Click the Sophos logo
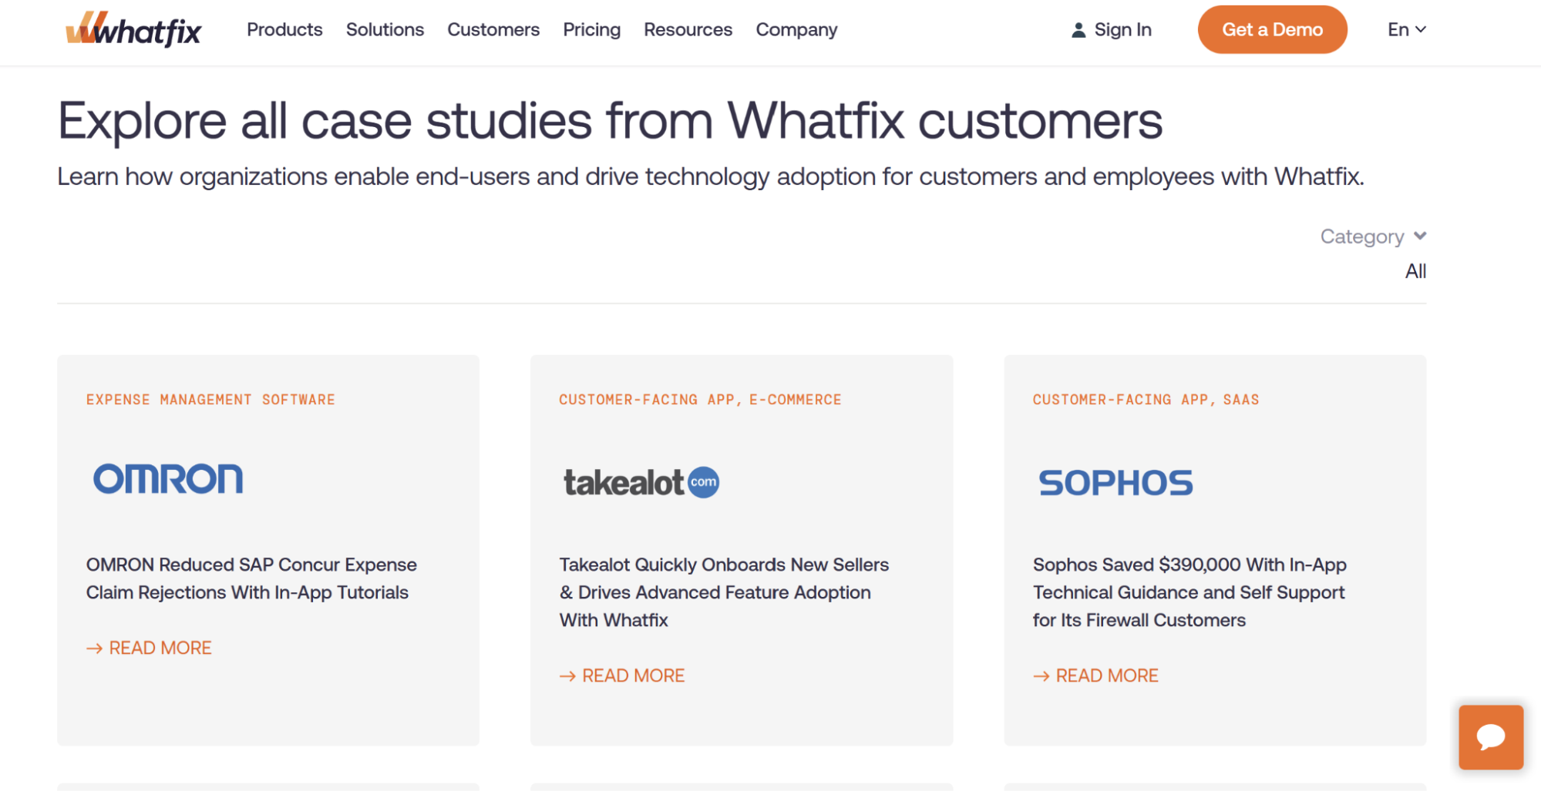1541x791 pixels. point(1115,483)
